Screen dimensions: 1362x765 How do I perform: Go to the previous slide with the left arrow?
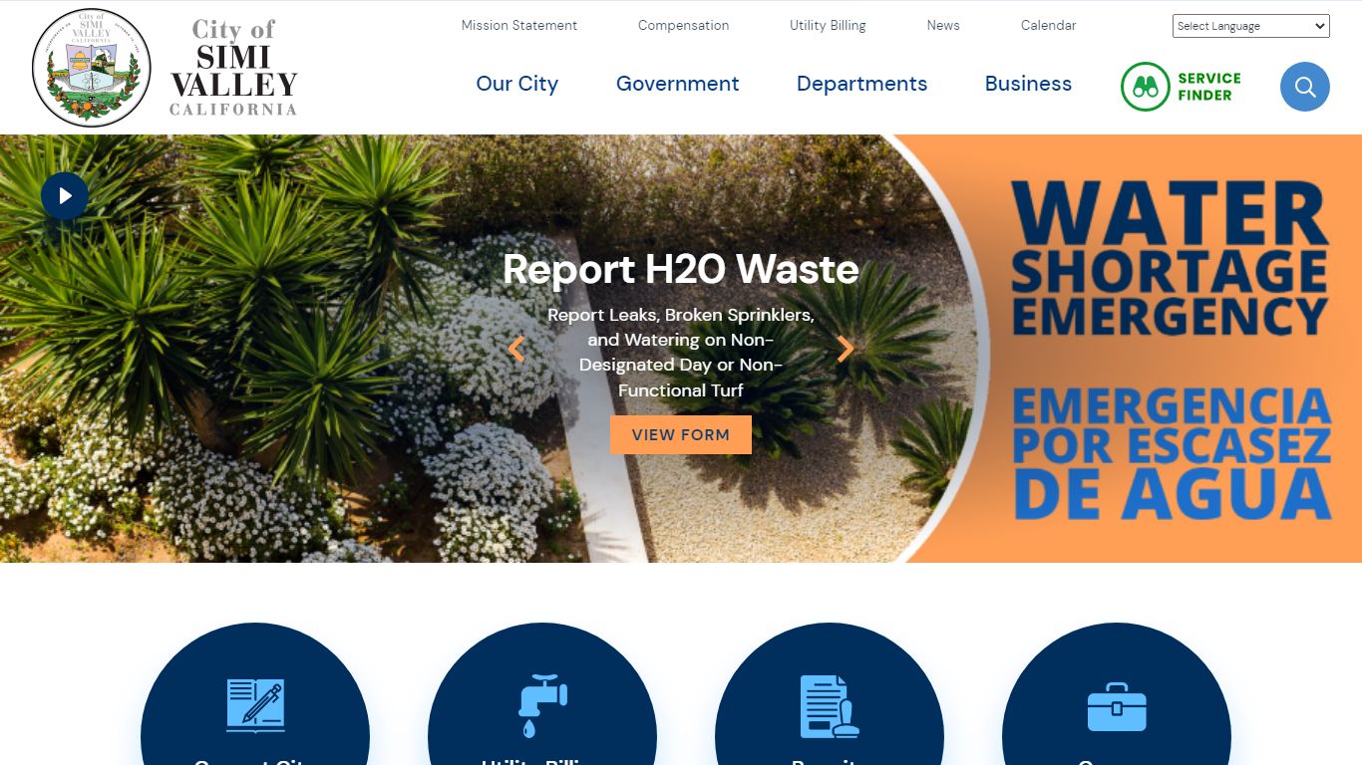515,349
